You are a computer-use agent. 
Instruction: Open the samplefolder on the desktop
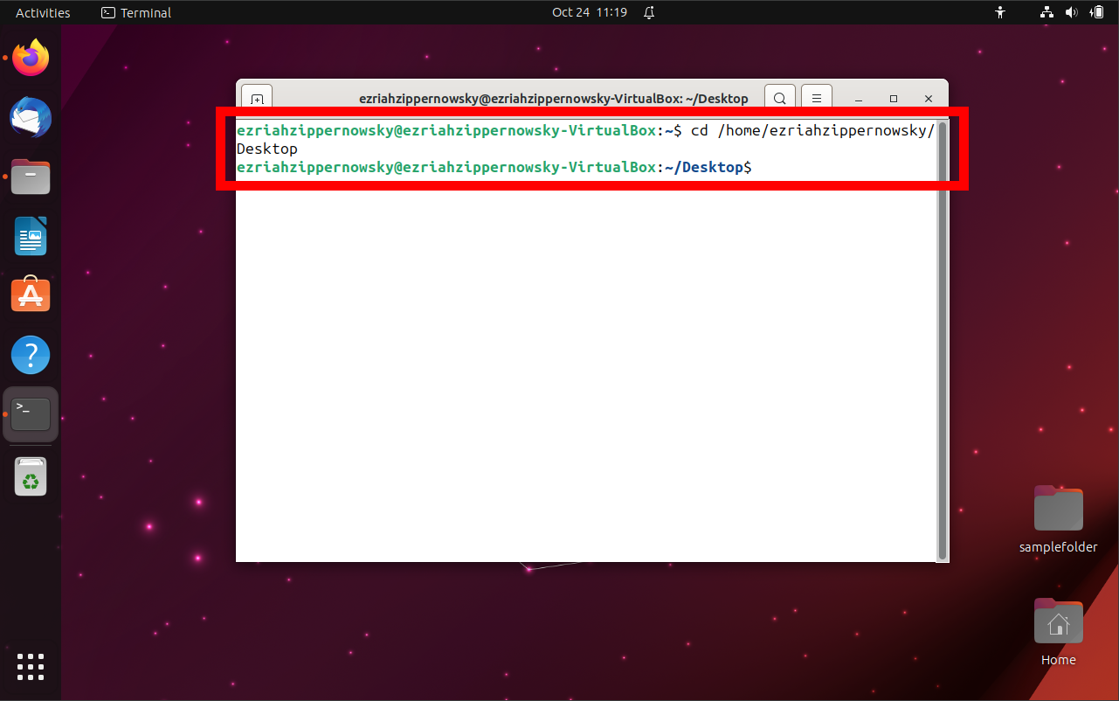coord(1058,507)
